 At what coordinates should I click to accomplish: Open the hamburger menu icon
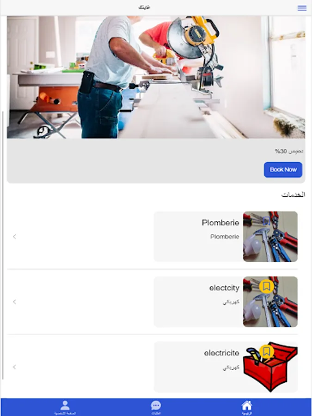(x=302, y=8)
